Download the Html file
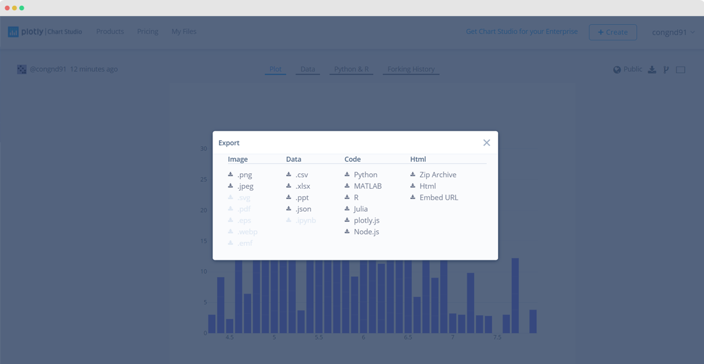This screenshot has height=364, width=704. (x=423, y=186)
